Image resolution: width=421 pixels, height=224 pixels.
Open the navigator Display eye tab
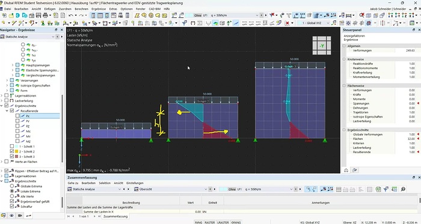tap(11, 216)
